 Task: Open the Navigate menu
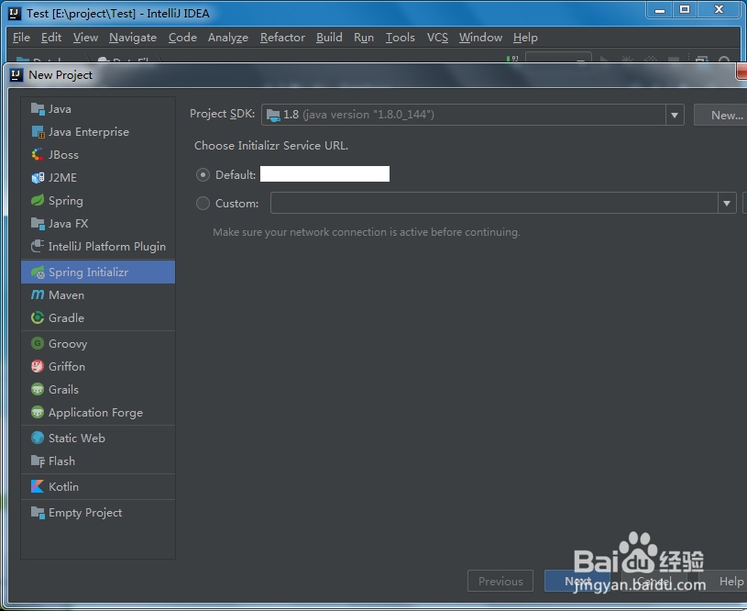133,38
